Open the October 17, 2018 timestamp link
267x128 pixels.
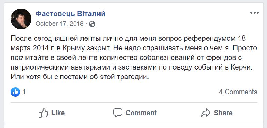60,24
